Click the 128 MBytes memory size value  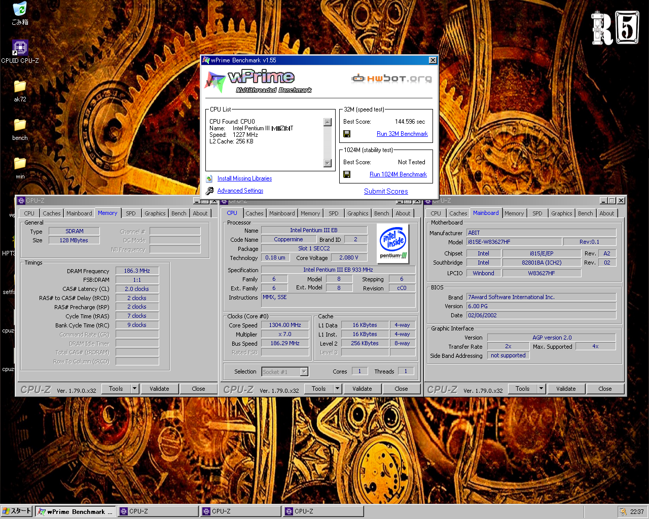click(74, 241)
